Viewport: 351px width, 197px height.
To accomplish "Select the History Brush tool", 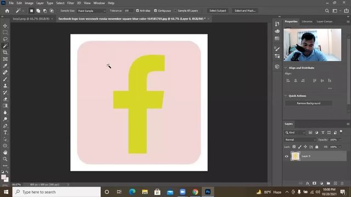I will (5, 92).
